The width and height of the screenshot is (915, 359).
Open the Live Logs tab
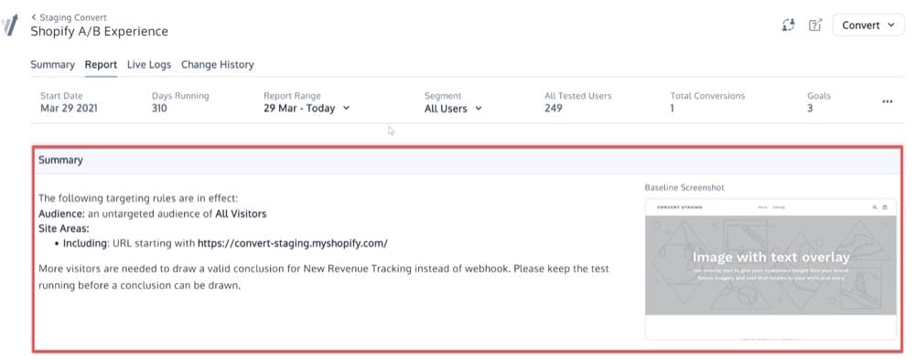tap(149, 65)
